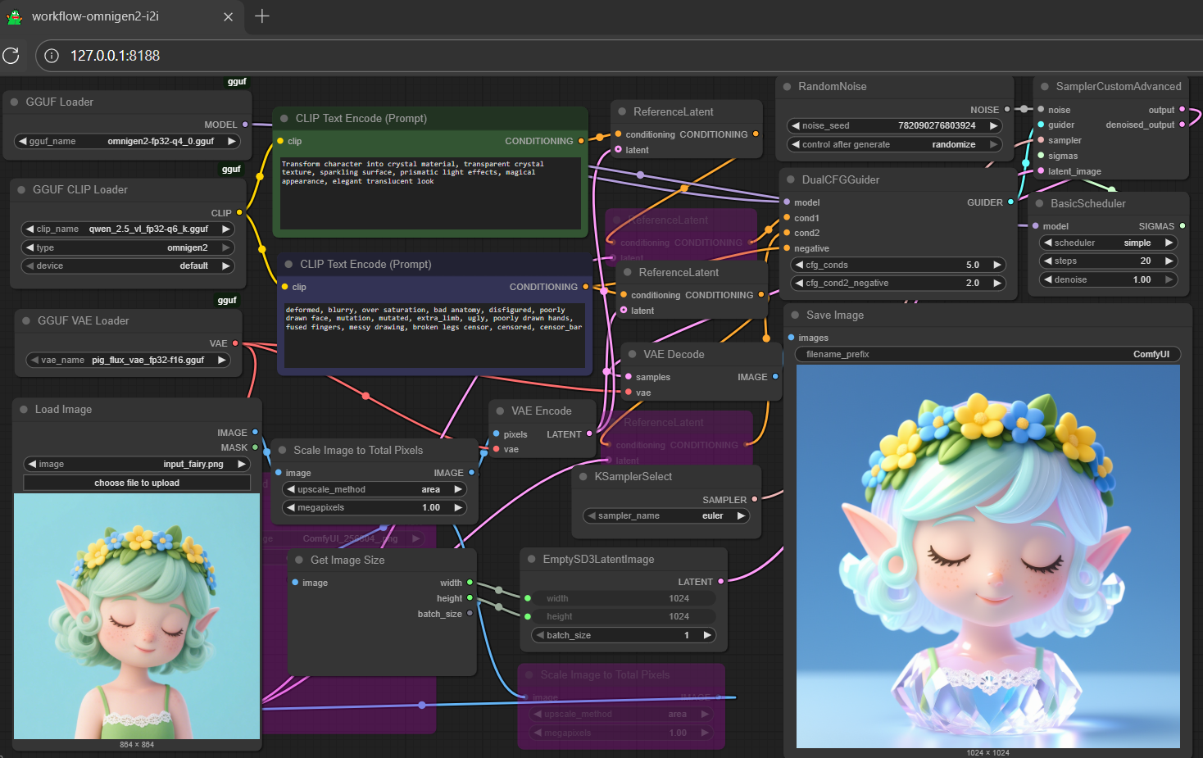Click the filename_prefix ComfyUI field
This screenshot has height=758, width=1203.
point(987,354)
